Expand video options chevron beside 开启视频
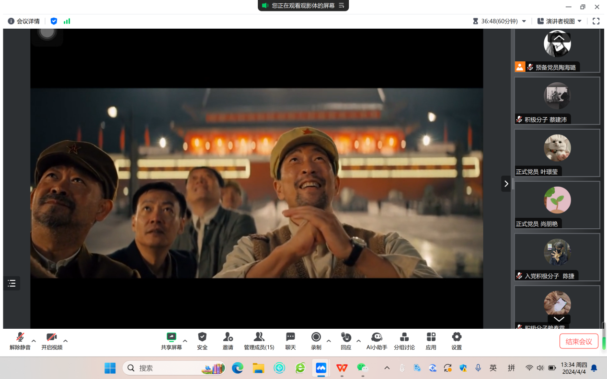This screenshot has height=379, width=607. coord(67,341)
